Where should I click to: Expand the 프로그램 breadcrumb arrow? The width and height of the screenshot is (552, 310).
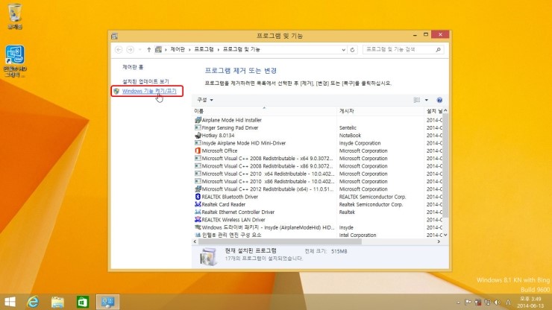click(219, 50)
